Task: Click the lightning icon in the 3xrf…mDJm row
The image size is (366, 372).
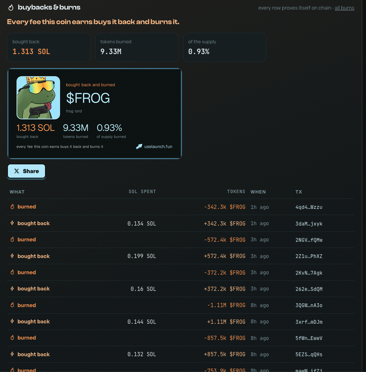Action: (13, 322)
